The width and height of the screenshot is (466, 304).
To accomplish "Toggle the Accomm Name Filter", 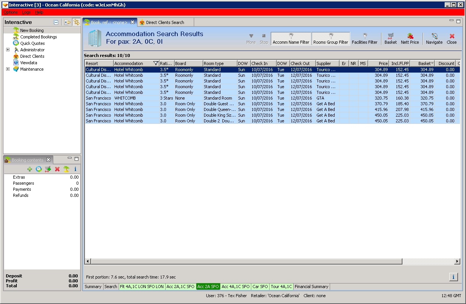I will pyautogui.click(x=291, y=38).
